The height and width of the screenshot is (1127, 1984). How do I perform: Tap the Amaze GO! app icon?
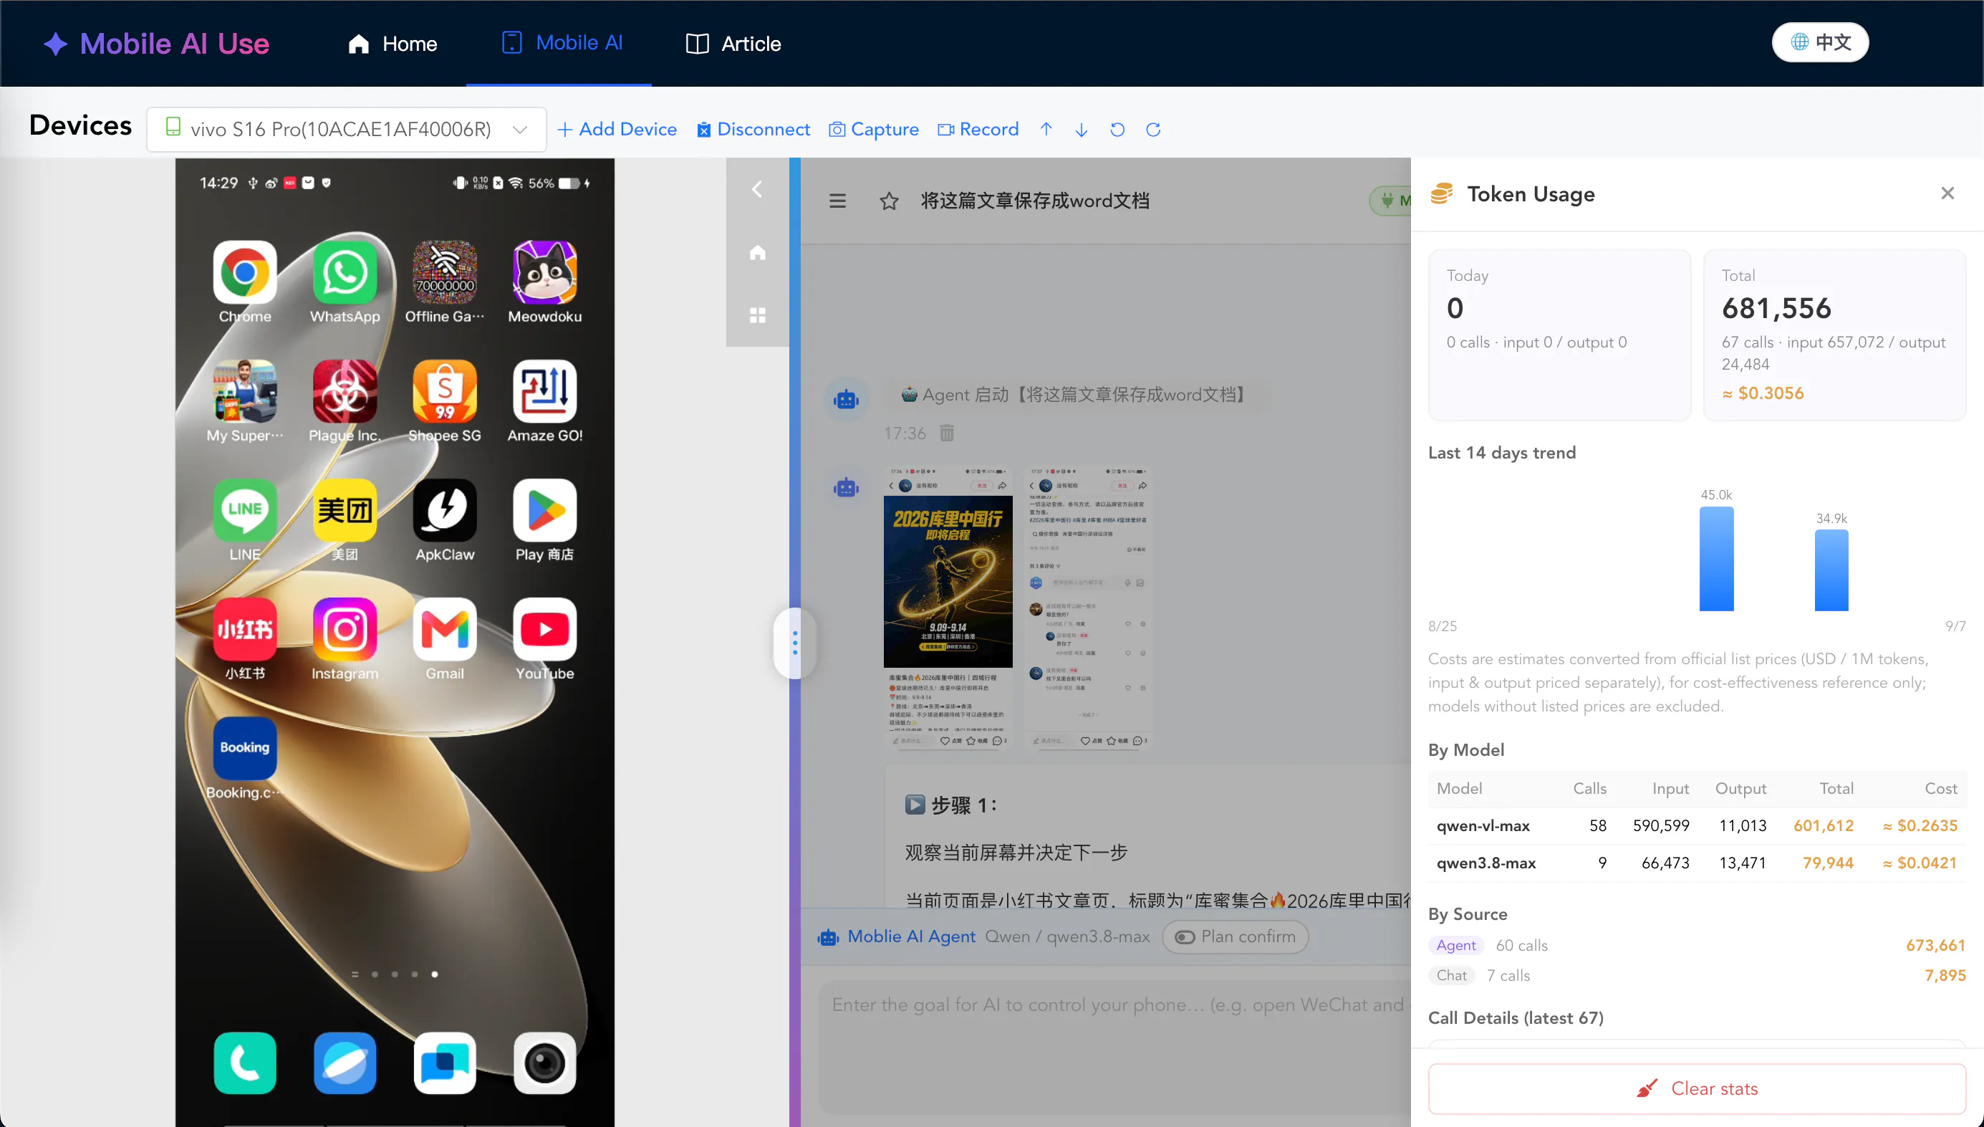[545, 392]
